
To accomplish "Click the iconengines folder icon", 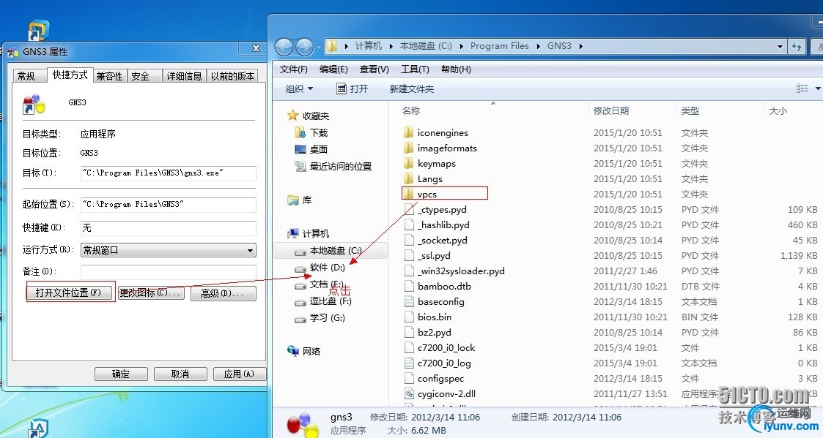I will coord(408,132).
